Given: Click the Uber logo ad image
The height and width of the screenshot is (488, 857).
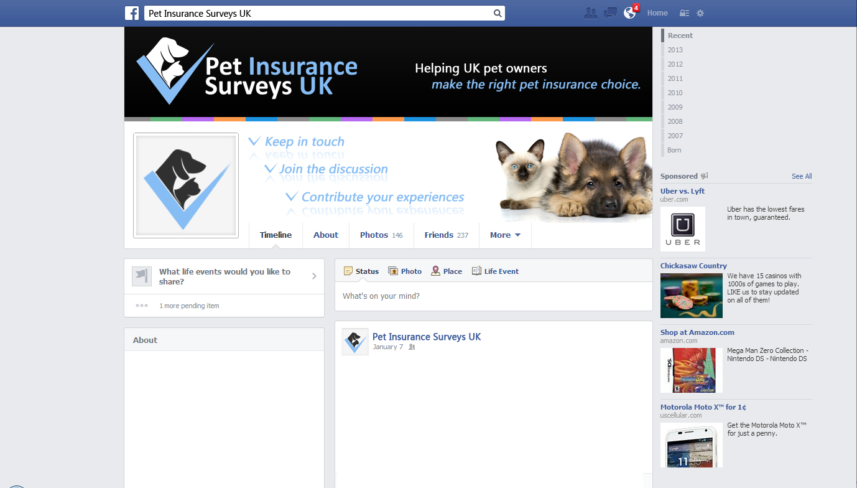Looking at the screenshot, I should tap(683, 229).
